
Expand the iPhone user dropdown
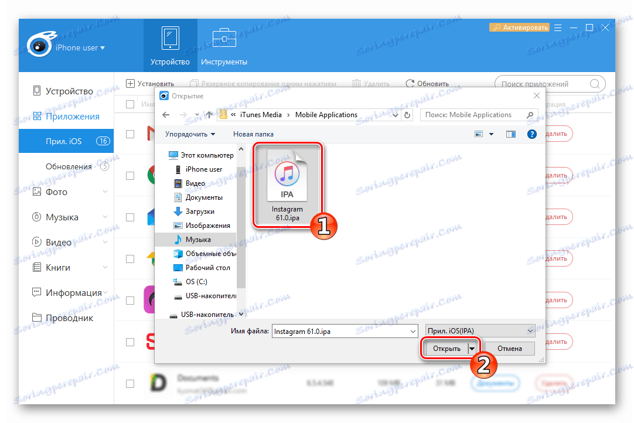pyautogui.click(x=80, y=47)
